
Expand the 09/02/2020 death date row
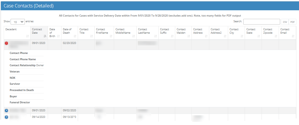click(x=6, y=110)
